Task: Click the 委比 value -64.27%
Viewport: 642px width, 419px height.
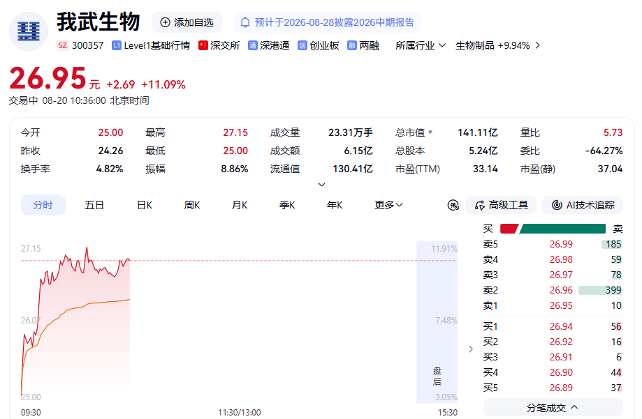Action: [x=604, y=151]
